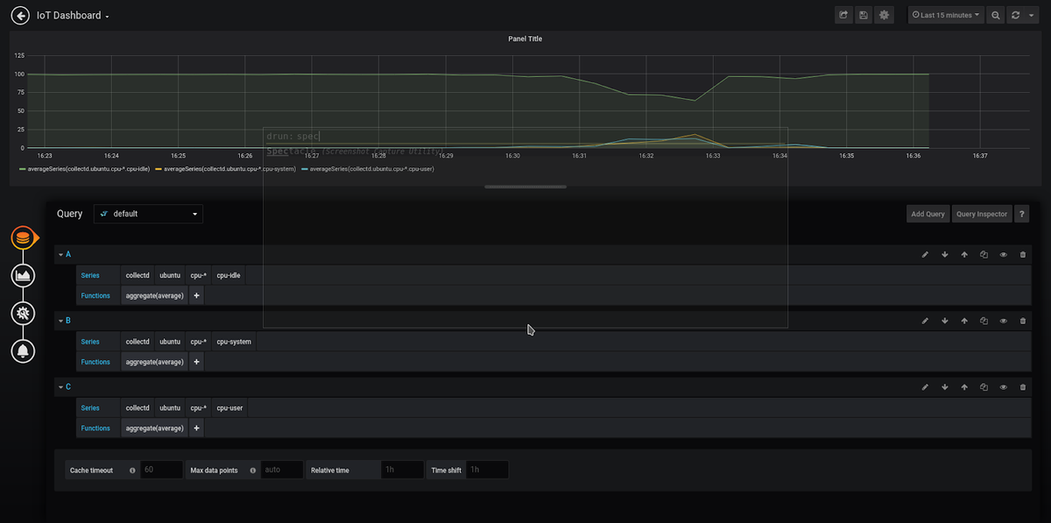Edit aggregate(average) function in query A

(155, 296)
